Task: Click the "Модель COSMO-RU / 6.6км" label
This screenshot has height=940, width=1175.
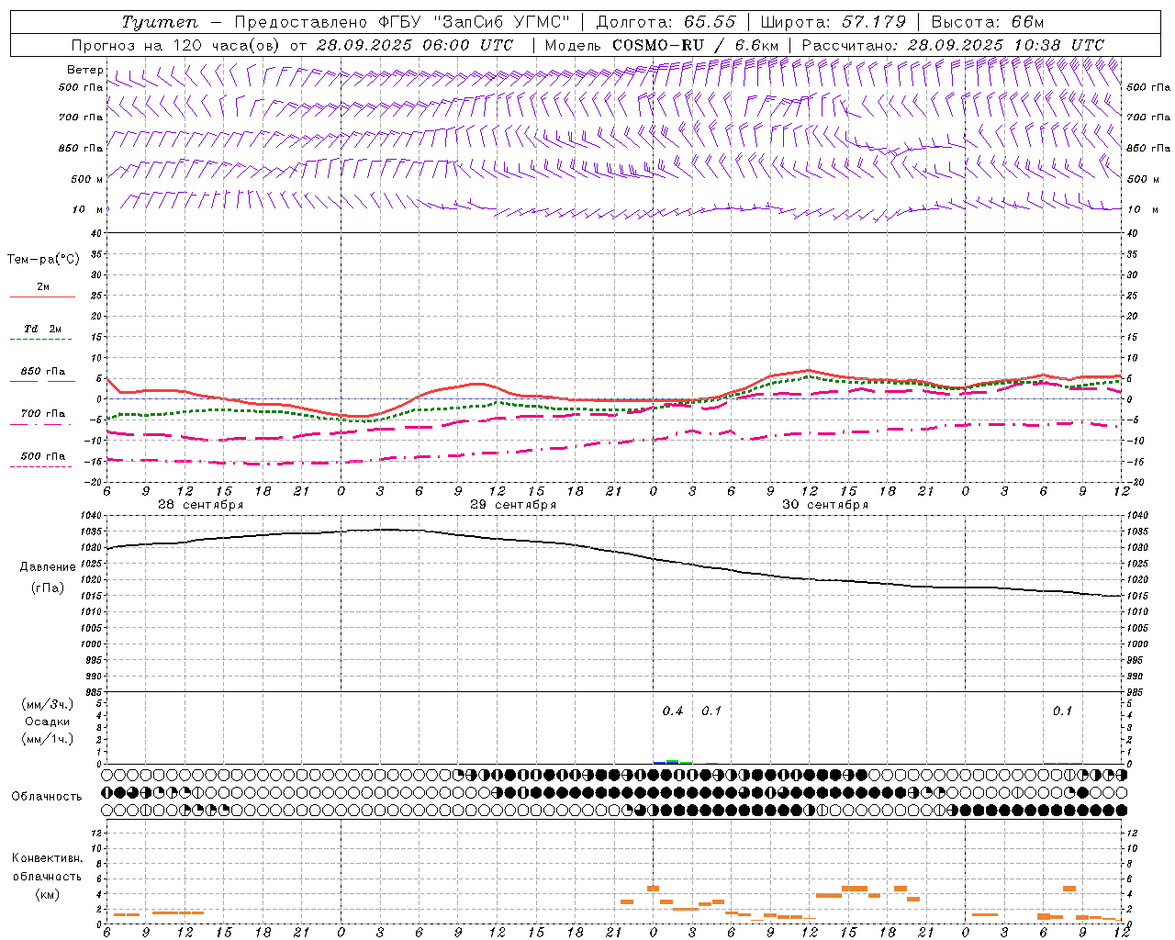Action: 662,45
